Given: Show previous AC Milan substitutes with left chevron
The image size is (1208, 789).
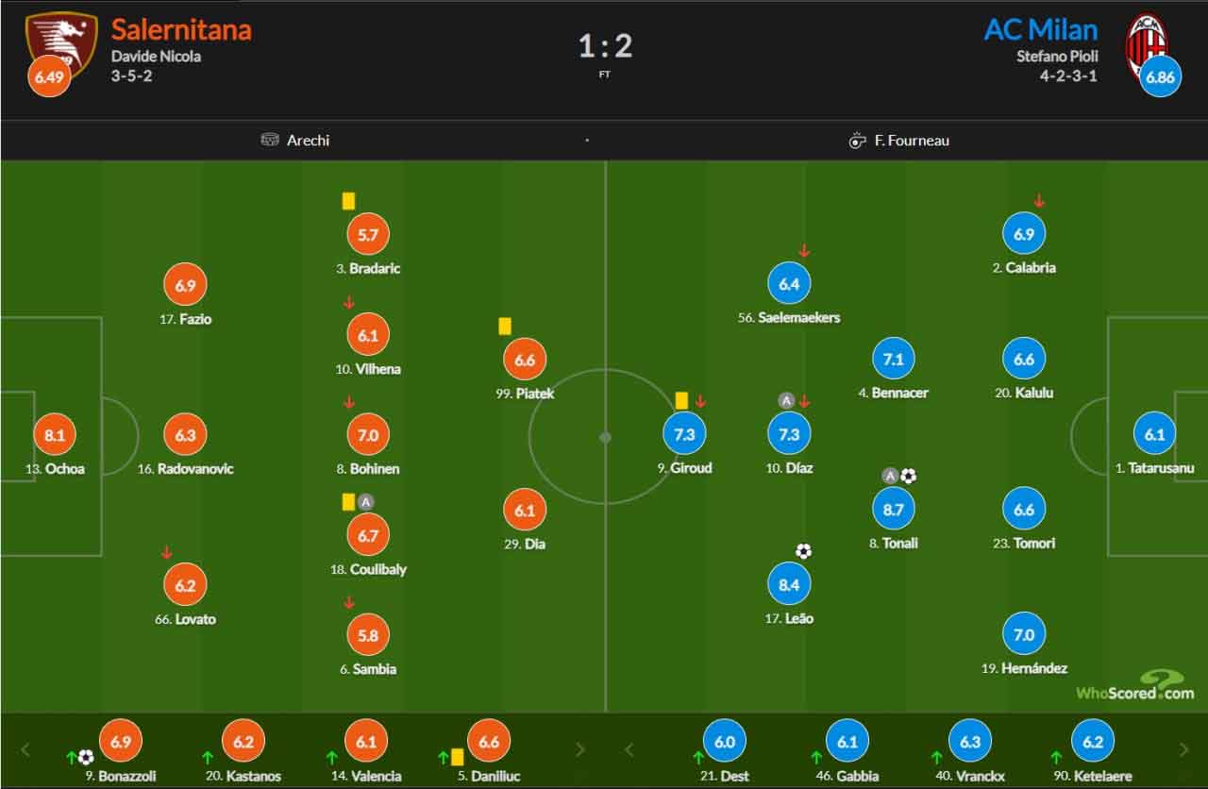Looking at the screenshot, I should (629, 750).
